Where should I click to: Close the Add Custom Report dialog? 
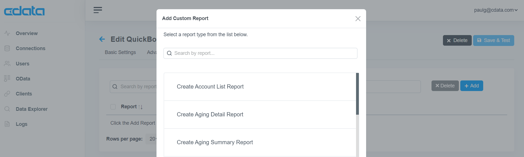tap(358, 19)
